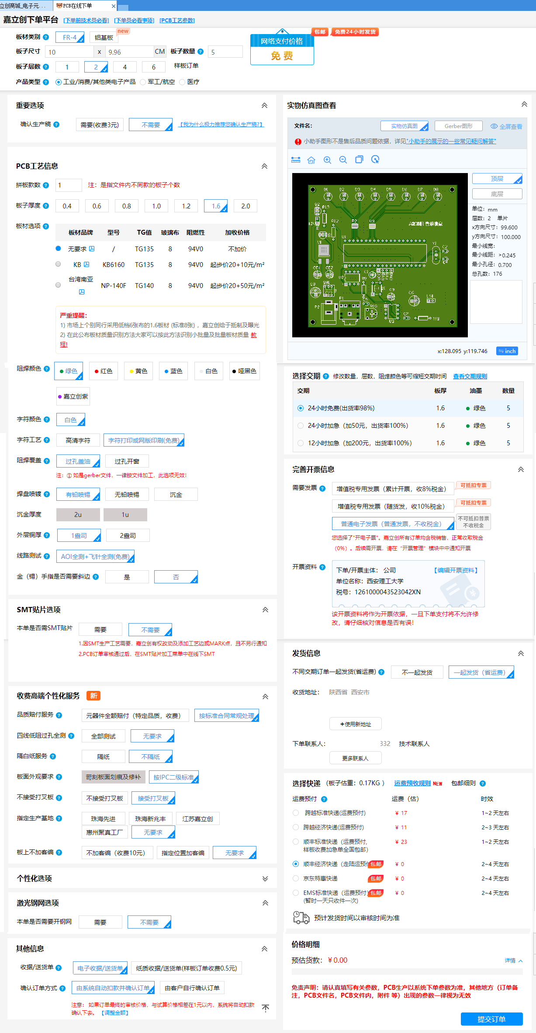The image size is (536, 1033).
Task: Click help icon next to 收据/送货单
Action: (59, 968)
